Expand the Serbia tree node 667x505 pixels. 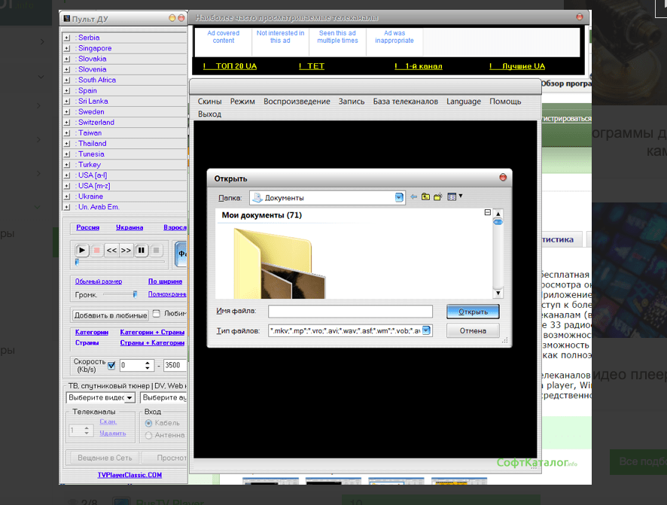pos(67,38)
